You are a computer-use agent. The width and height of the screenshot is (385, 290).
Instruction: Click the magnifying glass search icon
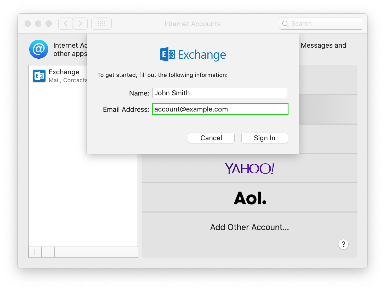point(285,24)
